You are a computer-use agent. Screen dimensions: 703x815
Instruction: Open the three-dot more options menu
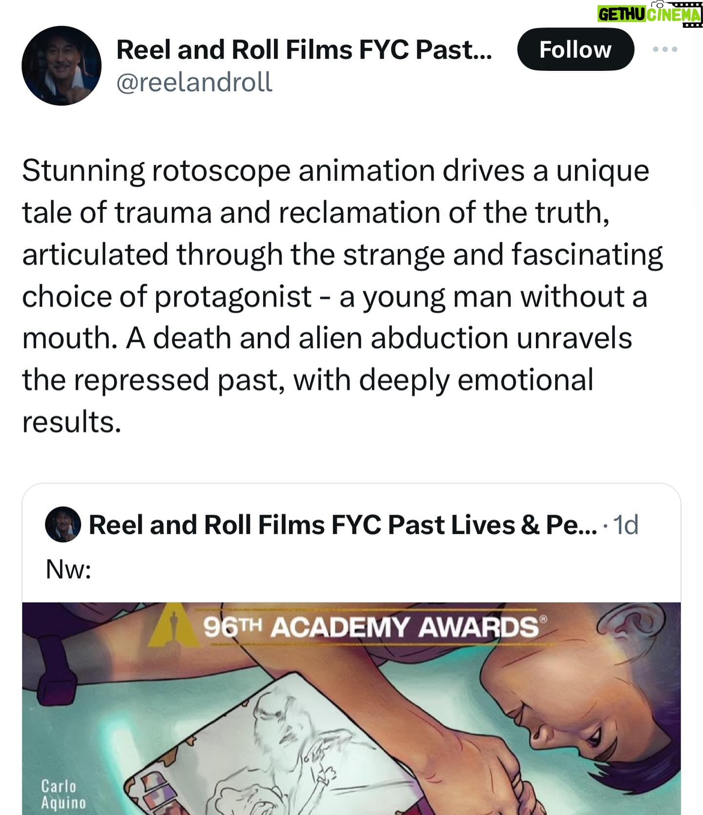[665, 49]
